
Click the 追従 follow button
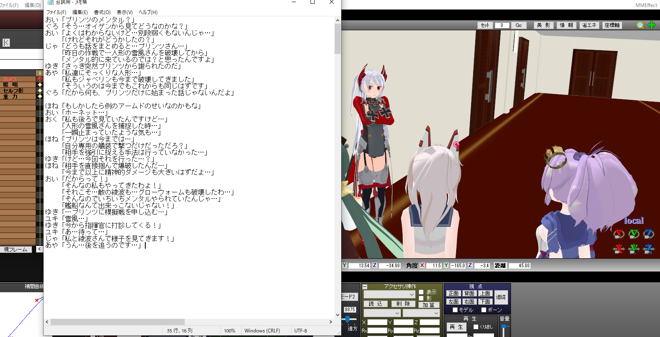click(501, 297)
